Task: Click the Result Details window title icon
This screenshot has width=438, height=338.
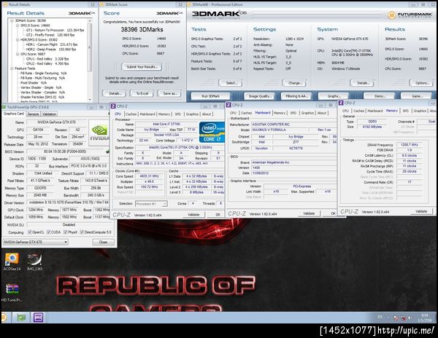Action: click(x=5, y=4)
